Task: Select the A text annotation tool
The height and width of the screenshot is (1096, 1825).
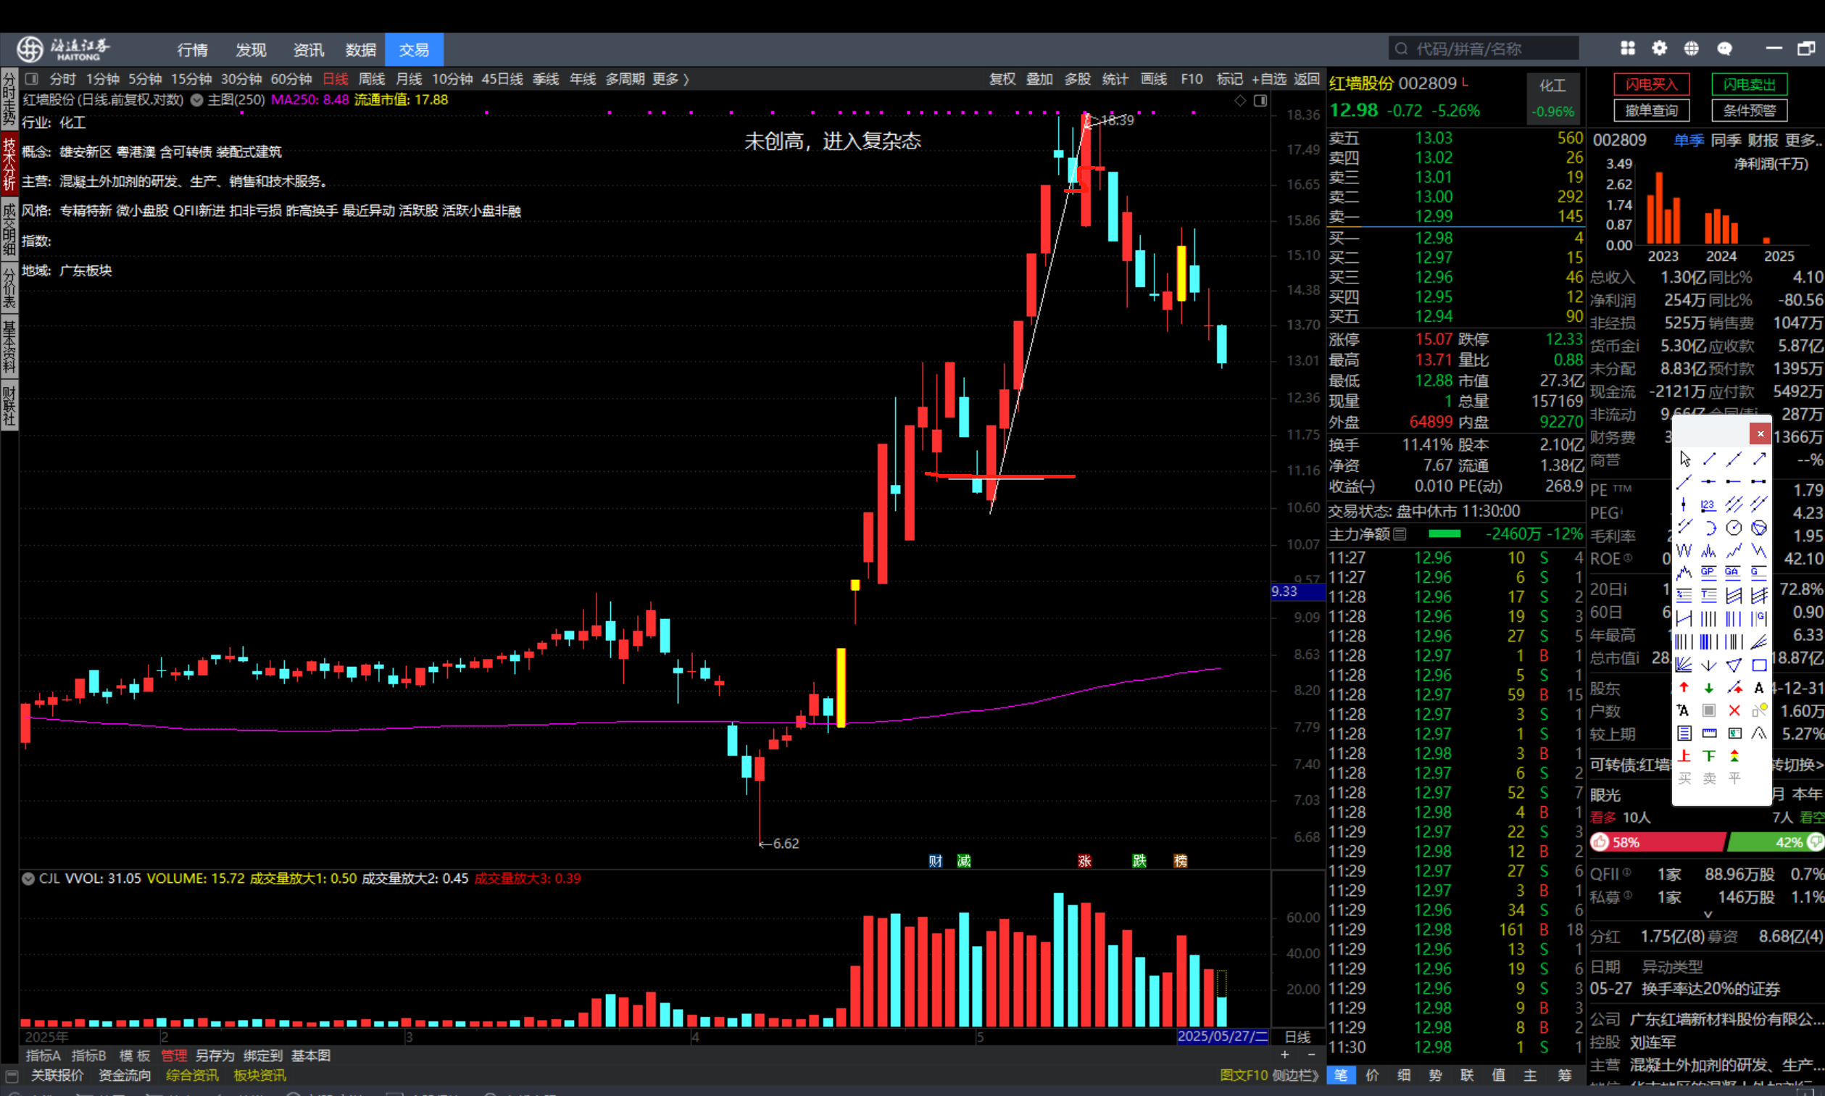Action: tap(1759, 688)
